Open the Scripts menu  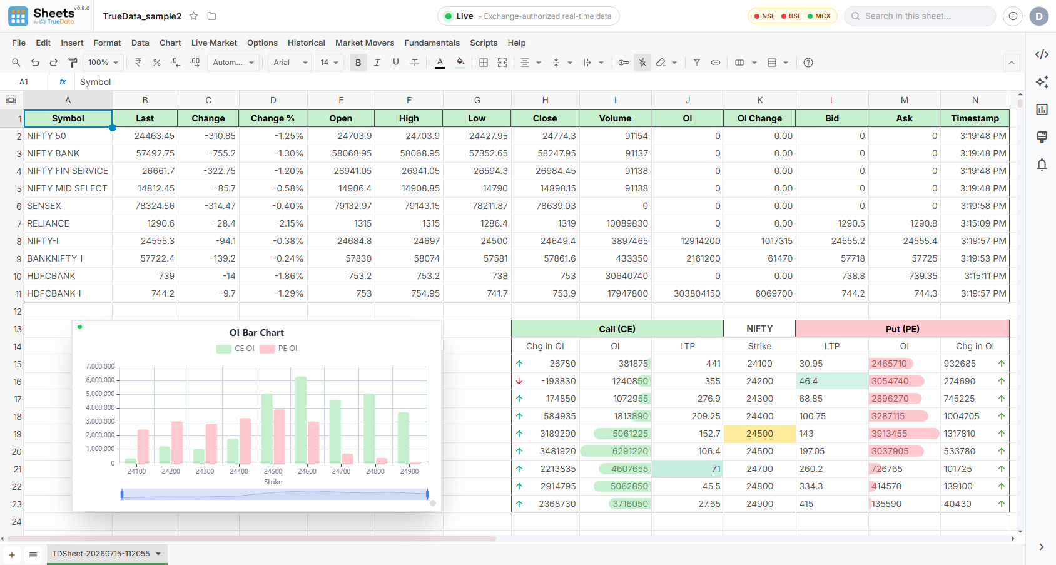coord(484,43)
